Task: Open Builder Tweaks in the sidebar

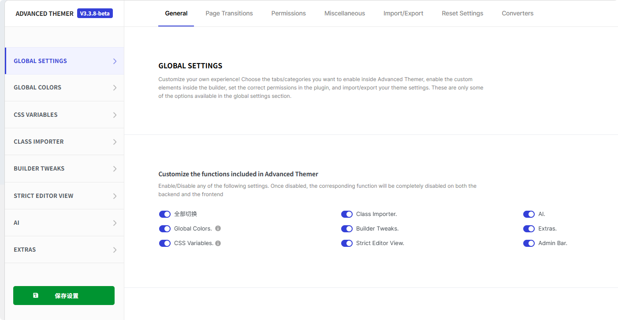Action: [x=64, y=168]
